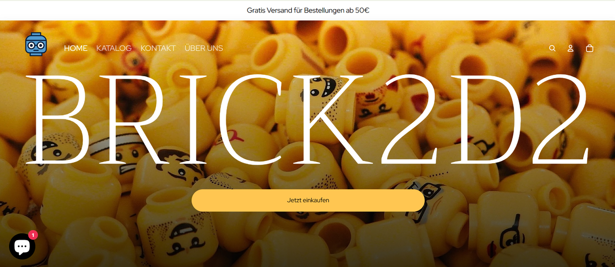Click the red chat notification badge
The width and height of the screenshot is (615, 267).
(x=33, y=235)
